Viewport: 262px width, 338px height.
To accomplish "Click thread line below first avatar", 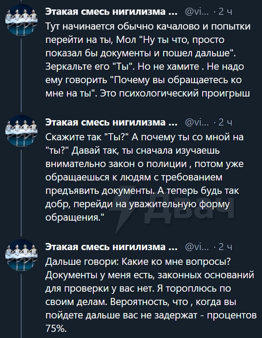I will pos(21,75).
